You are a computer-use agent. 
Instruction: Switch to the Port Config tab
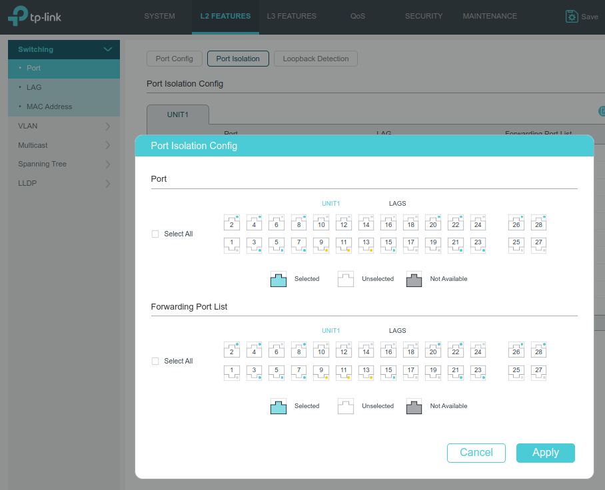tap(175, 59)
